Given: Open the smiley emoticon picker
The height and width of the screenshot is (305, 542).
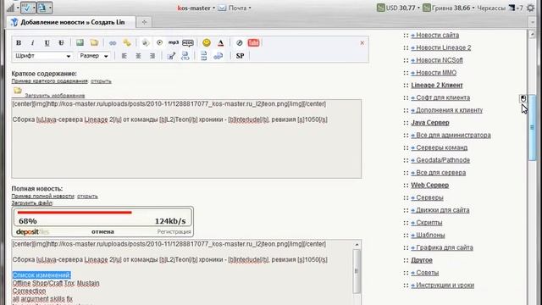Looking at the screenshot, I should click(207, 42).
